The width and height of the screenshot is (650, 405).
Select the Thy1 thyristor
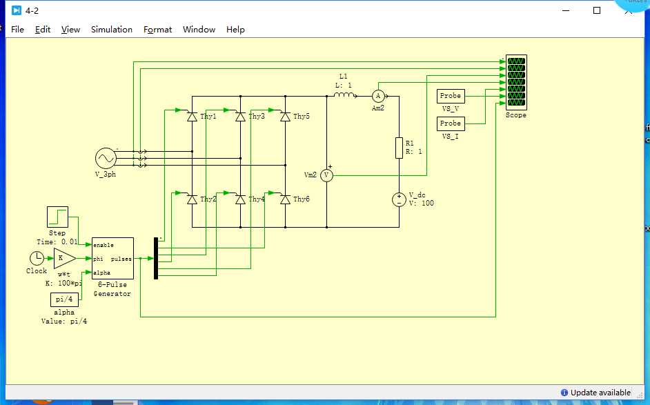pos(192,117)
